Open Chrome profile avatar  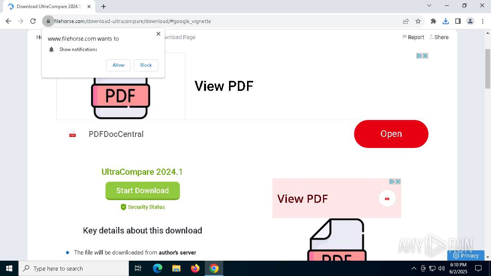[x=470, y=21]
